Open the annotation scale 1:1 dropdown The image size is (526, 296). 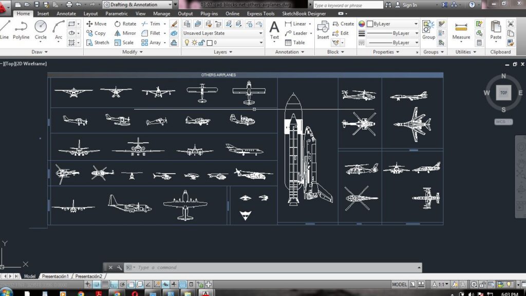441,285
